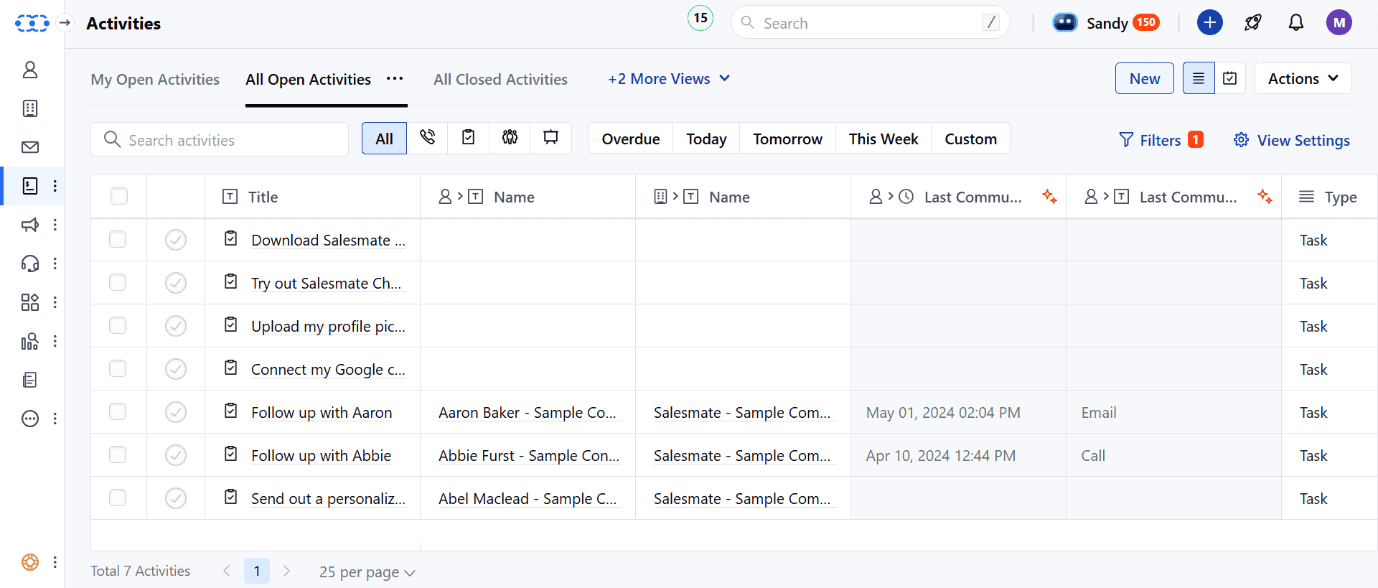Tick checkbox for Follow up with Aaron
The width and height of the screenshot is (1378, 588).
118,412
